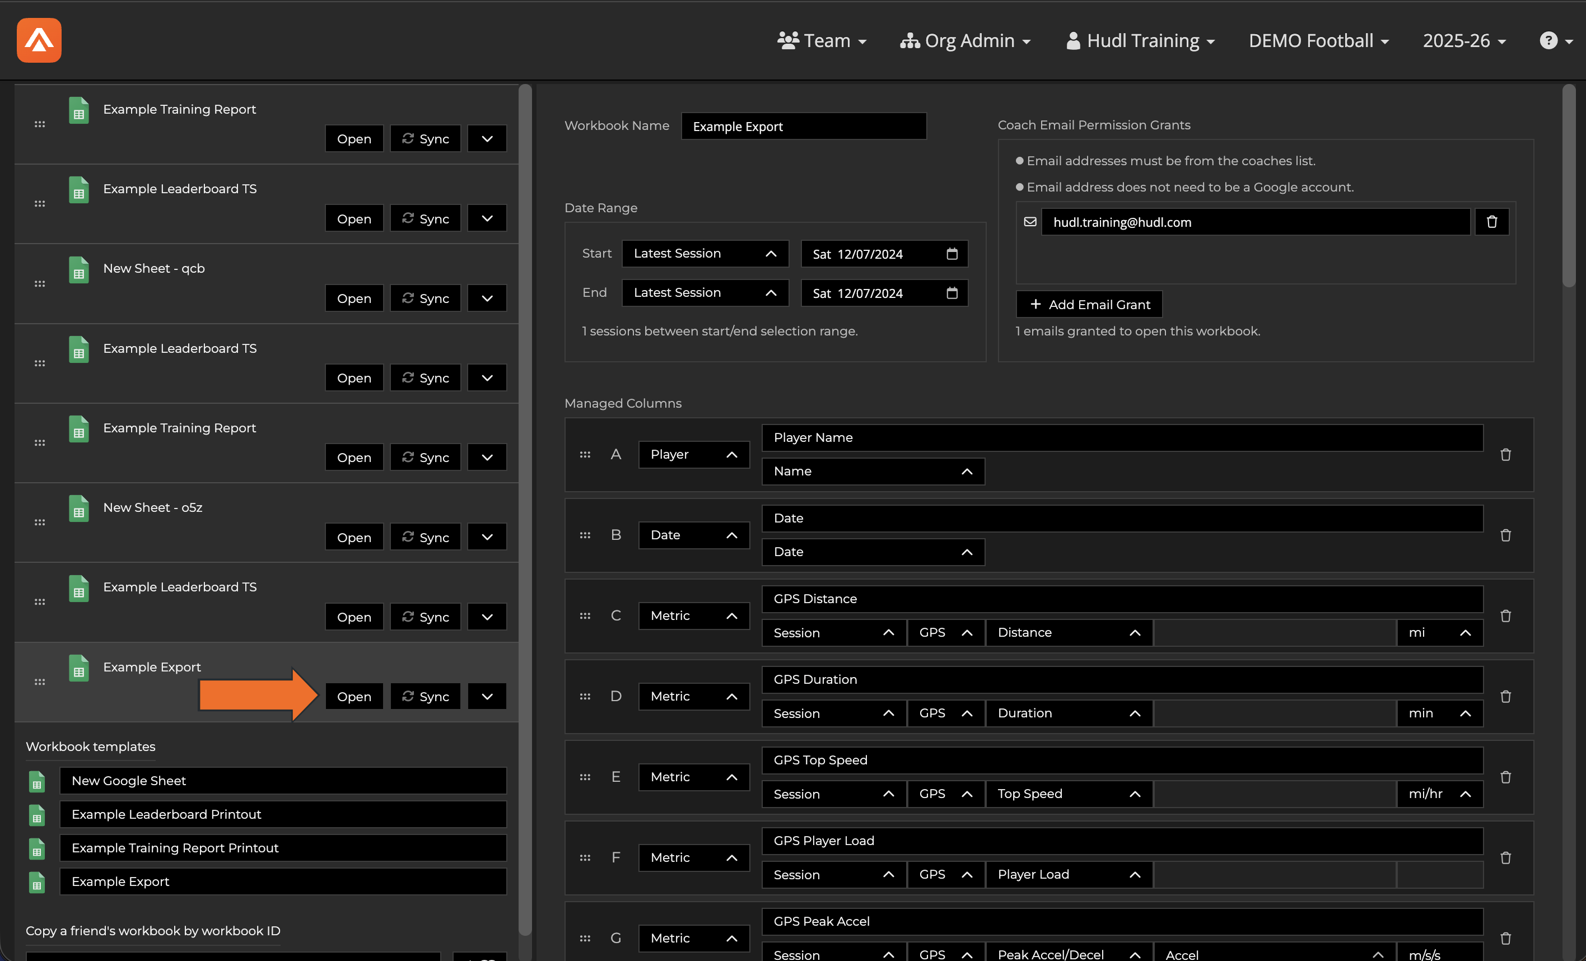
Task: Open the Team menu
Action: point(822,40)
